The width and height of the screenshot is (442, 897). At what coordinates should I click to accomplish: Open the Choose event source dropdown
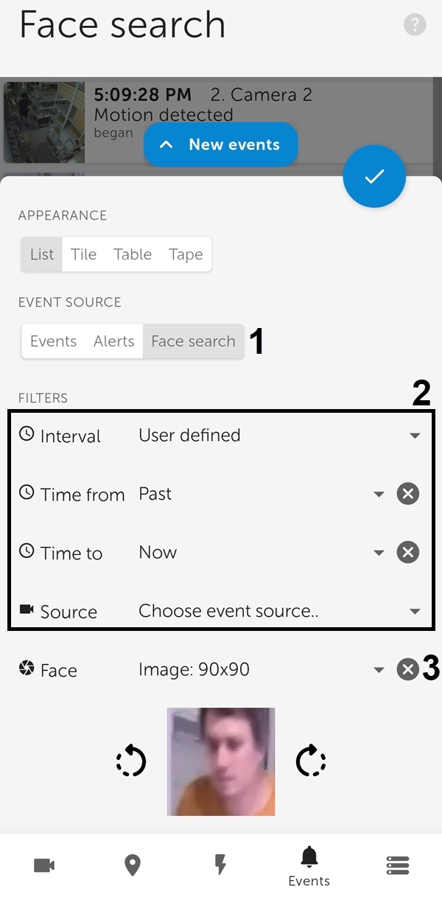point(415,612)
